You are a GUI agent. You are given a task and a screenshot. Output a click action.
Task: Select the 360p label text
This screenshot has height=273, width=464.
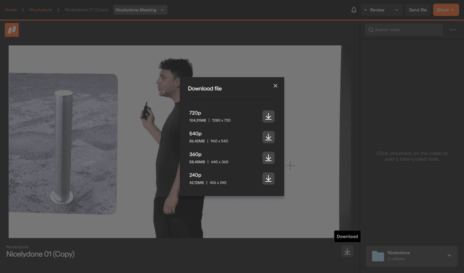click(x=195, y=155)
